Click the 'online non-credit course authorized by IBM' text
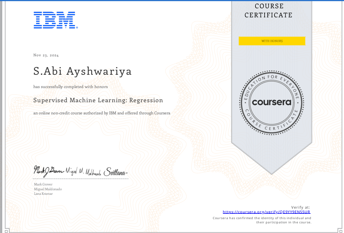The height and width of the screenshot is (233, 344). [x=102, y=113]
